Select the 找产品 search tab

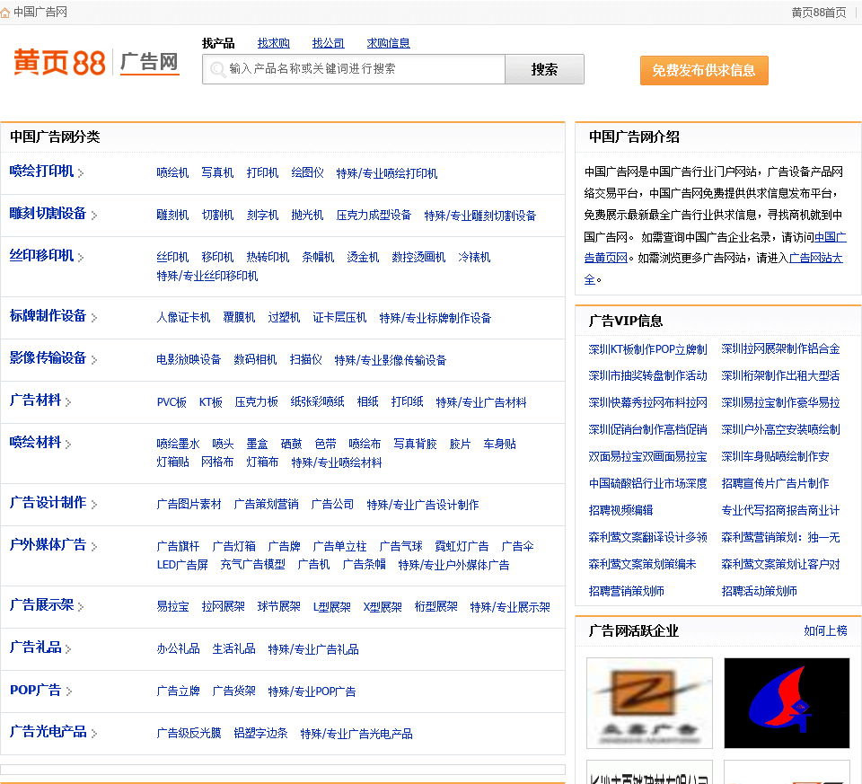click(218, 43)
